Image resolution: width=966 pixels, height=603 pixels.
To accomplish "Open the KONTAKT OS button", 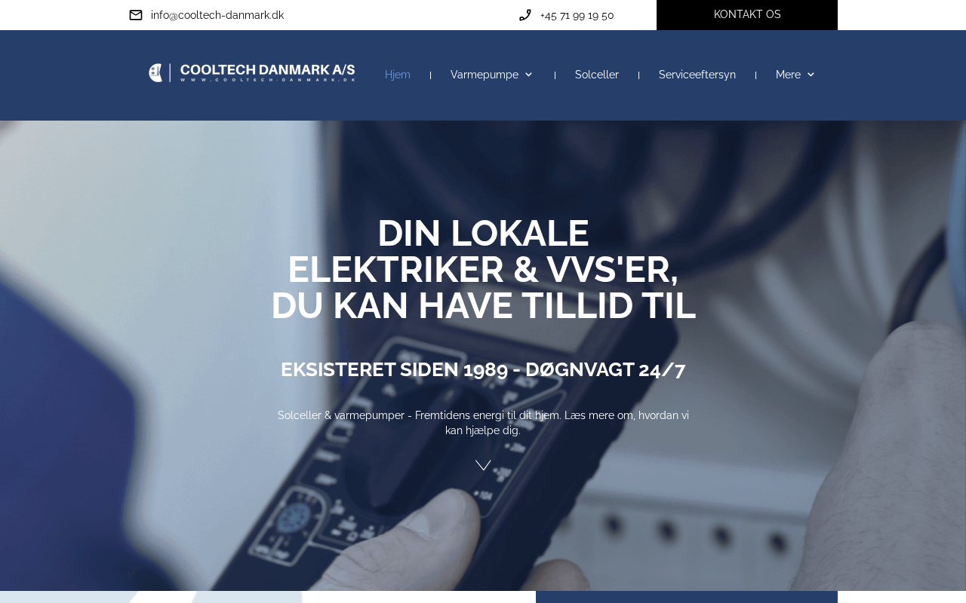I will tap(747, 15).
